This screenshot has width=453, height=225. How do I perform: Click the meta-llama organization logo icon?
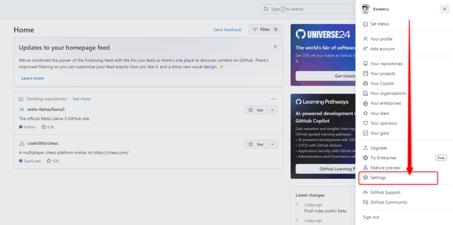[x=22, y=110]
